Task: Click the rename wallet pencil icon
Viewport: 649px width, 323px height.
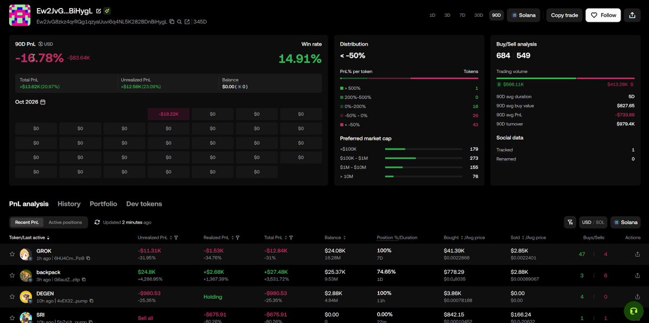Action: tap(98, 11)
